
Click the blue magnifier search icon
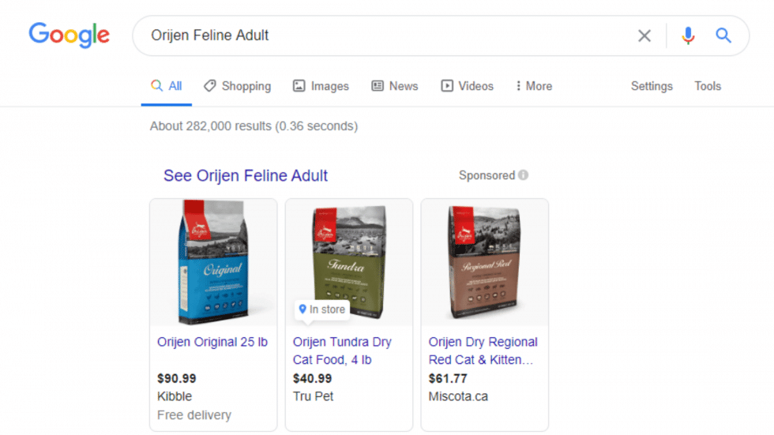pos(723,36)
